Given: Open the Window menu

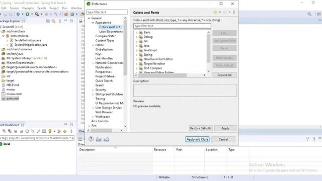Looking at the screenshot, I should [76, 8].
